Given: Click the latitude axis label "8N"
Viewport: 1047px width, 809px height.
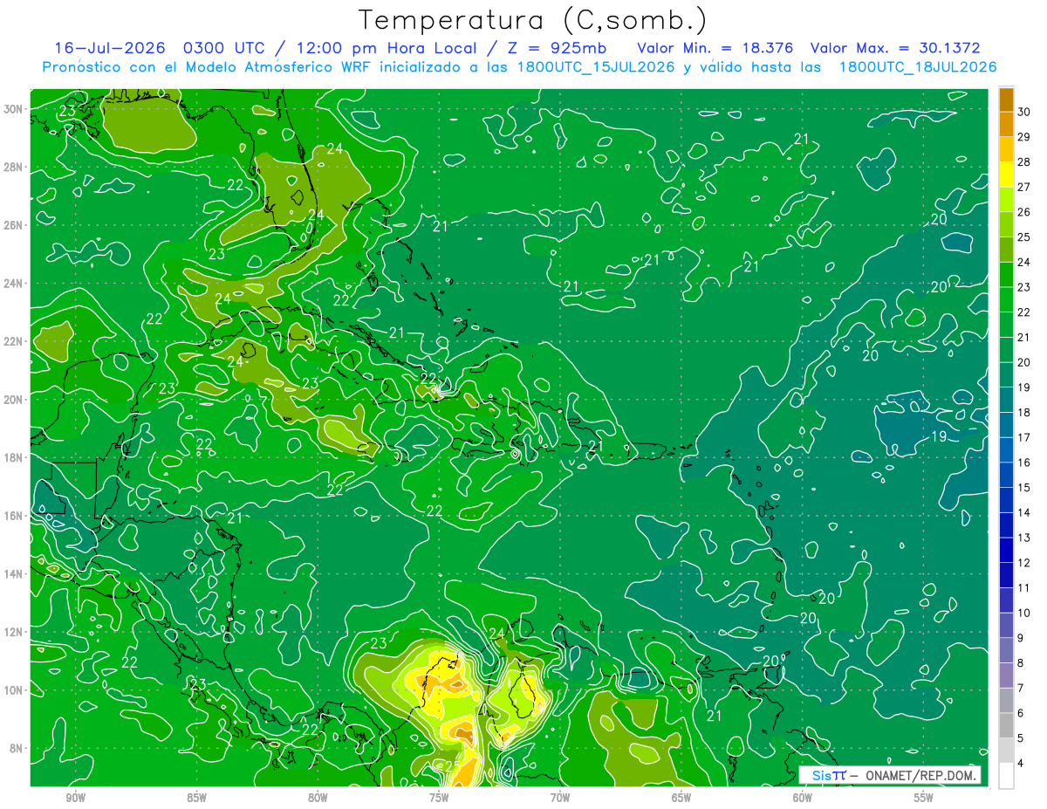Looking at the screenshot, I should tap(17, 748).
